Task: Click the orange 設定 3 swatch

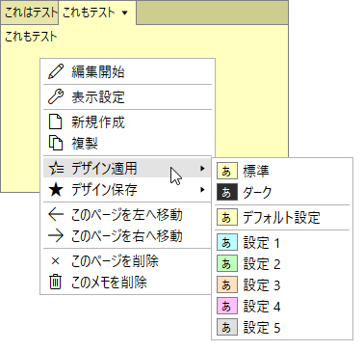Action: coord(227,284)
